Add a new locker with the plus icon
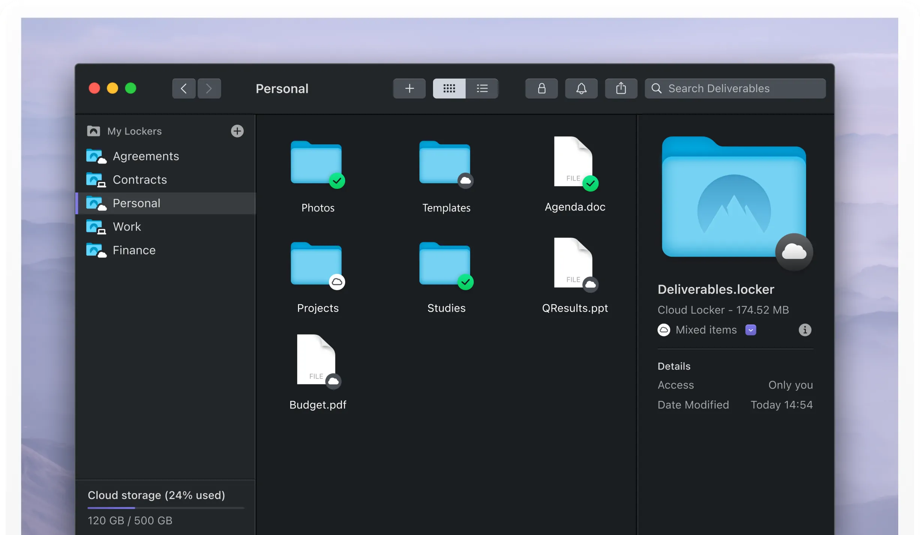 [x=237, y=131]
